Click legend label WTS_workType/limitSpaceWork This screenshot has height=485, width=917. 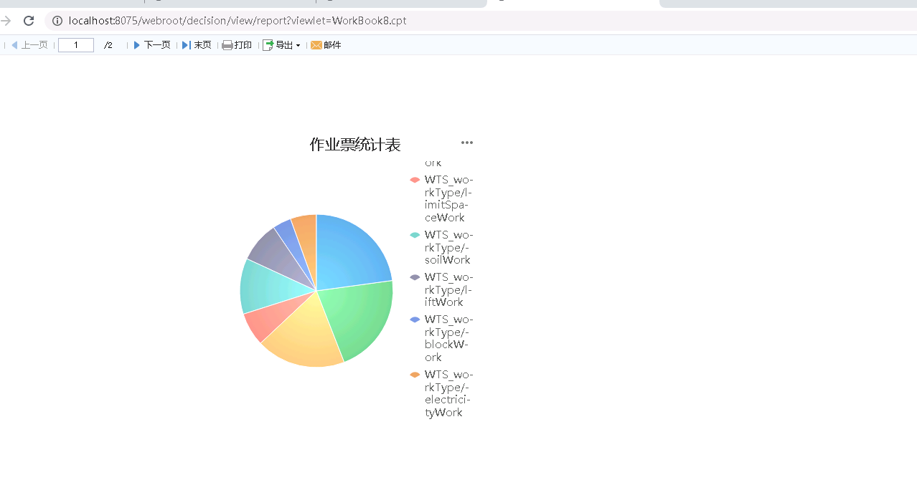point(448,198)
